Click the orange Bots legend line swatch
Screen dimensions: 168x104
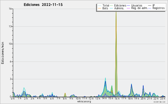99,8
